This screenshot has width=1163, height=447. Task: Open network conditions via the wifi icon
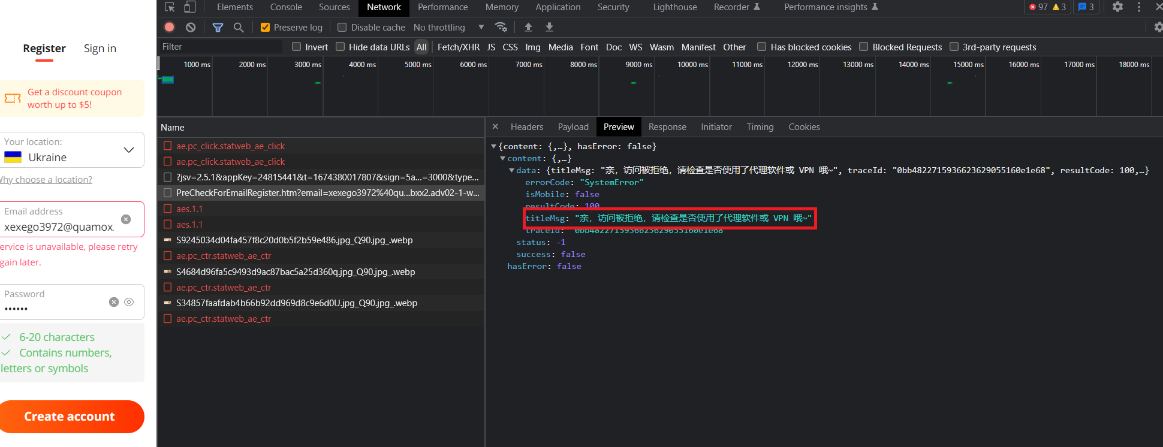coord(501,27)
